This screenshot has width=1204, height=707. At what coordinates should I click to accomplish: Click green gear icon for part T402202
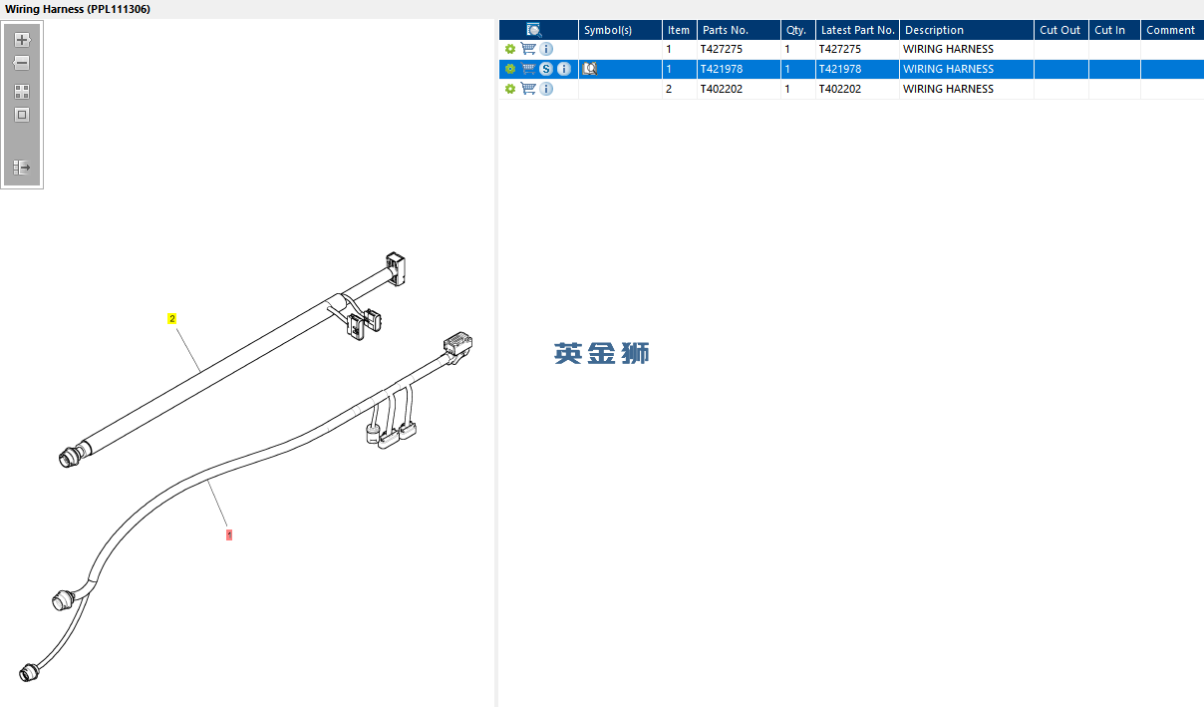(510, 89)
